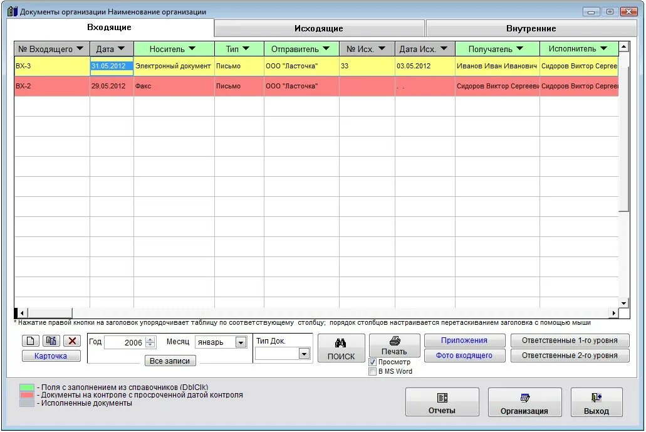
Task: Click the Электронный документ cell
Action: (x=174, y=66)
